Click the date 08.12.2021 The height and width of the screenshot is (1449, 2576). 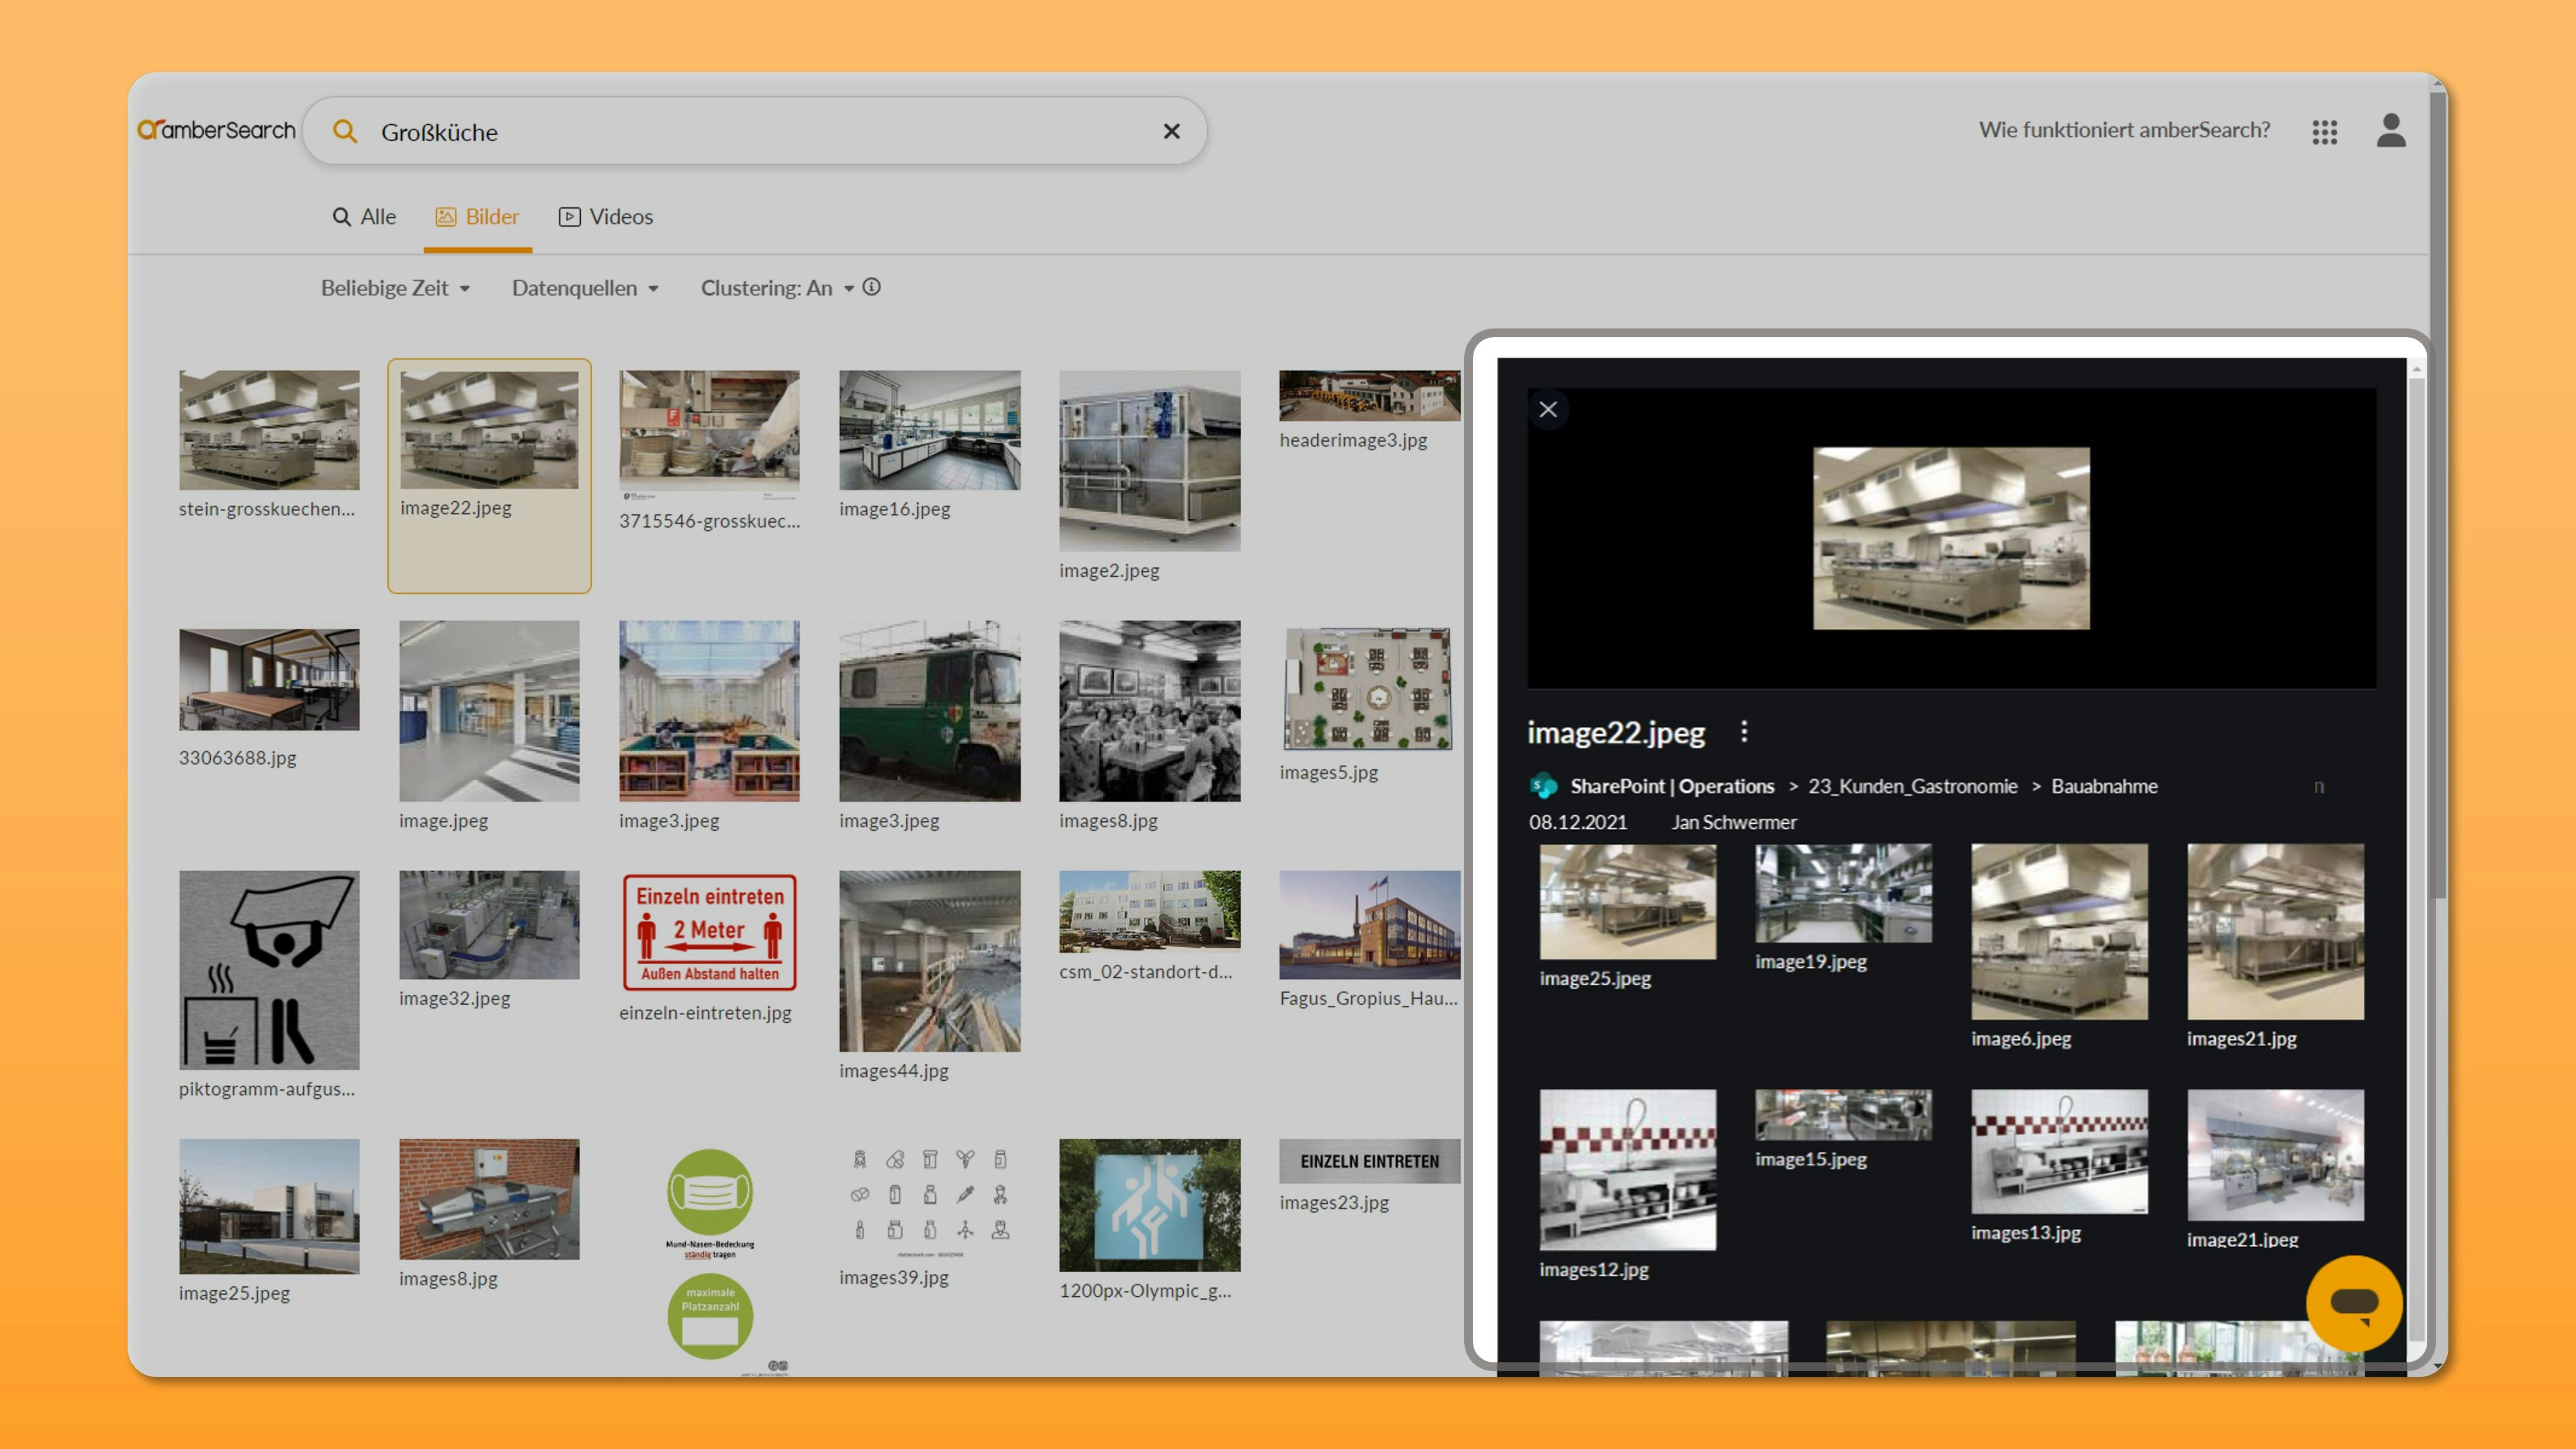click(1577, 822)
